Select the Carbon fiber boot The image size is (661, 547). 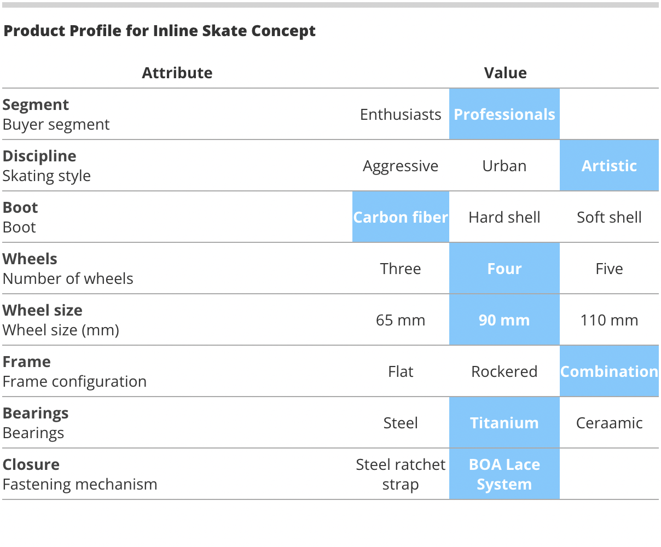click(x=401, y=217)
